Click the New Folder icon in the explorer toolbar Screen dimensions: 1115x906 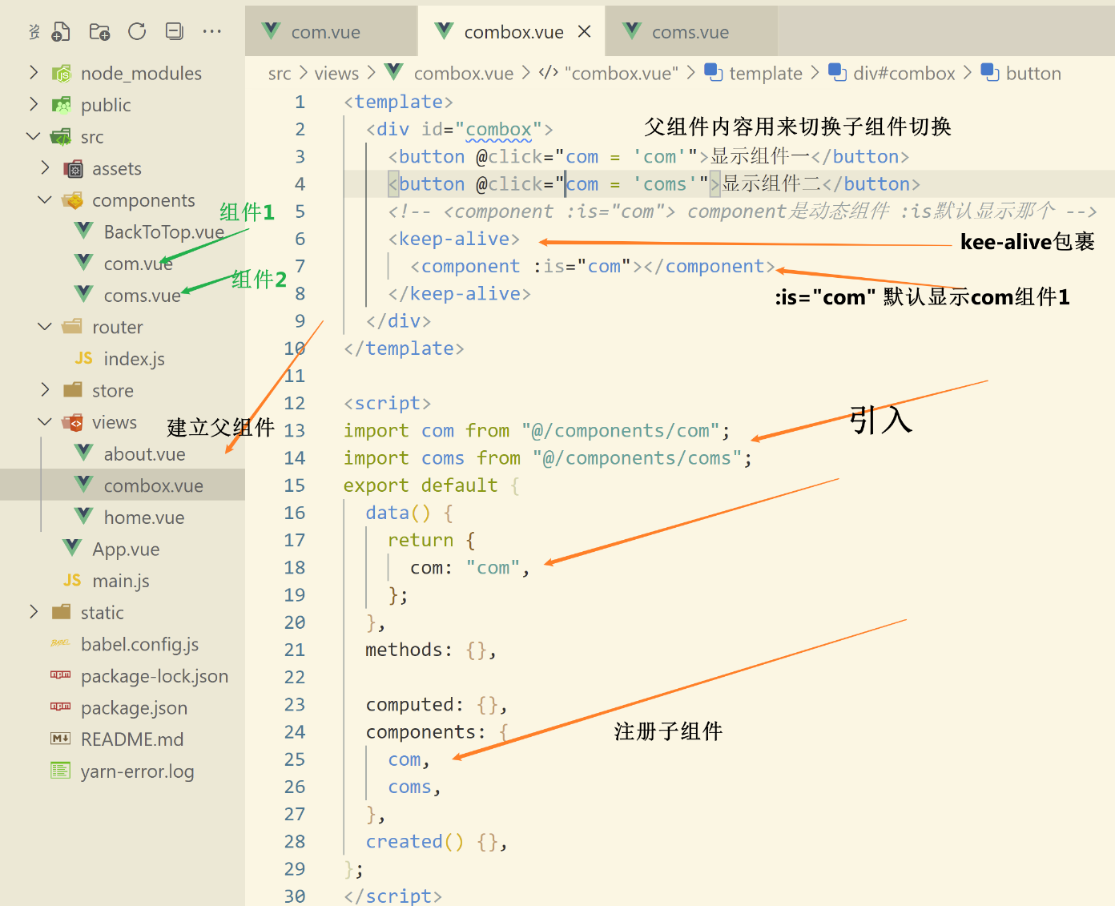pos(99,31)
